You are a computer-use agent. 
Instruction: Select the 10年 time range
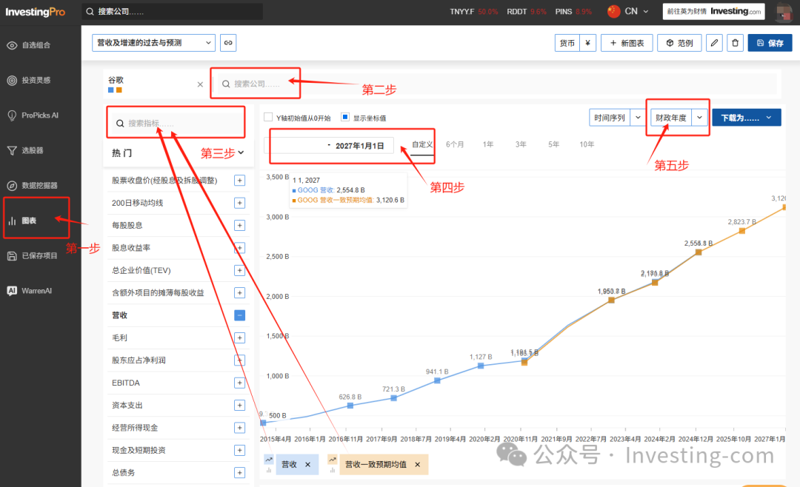(586, 145)
